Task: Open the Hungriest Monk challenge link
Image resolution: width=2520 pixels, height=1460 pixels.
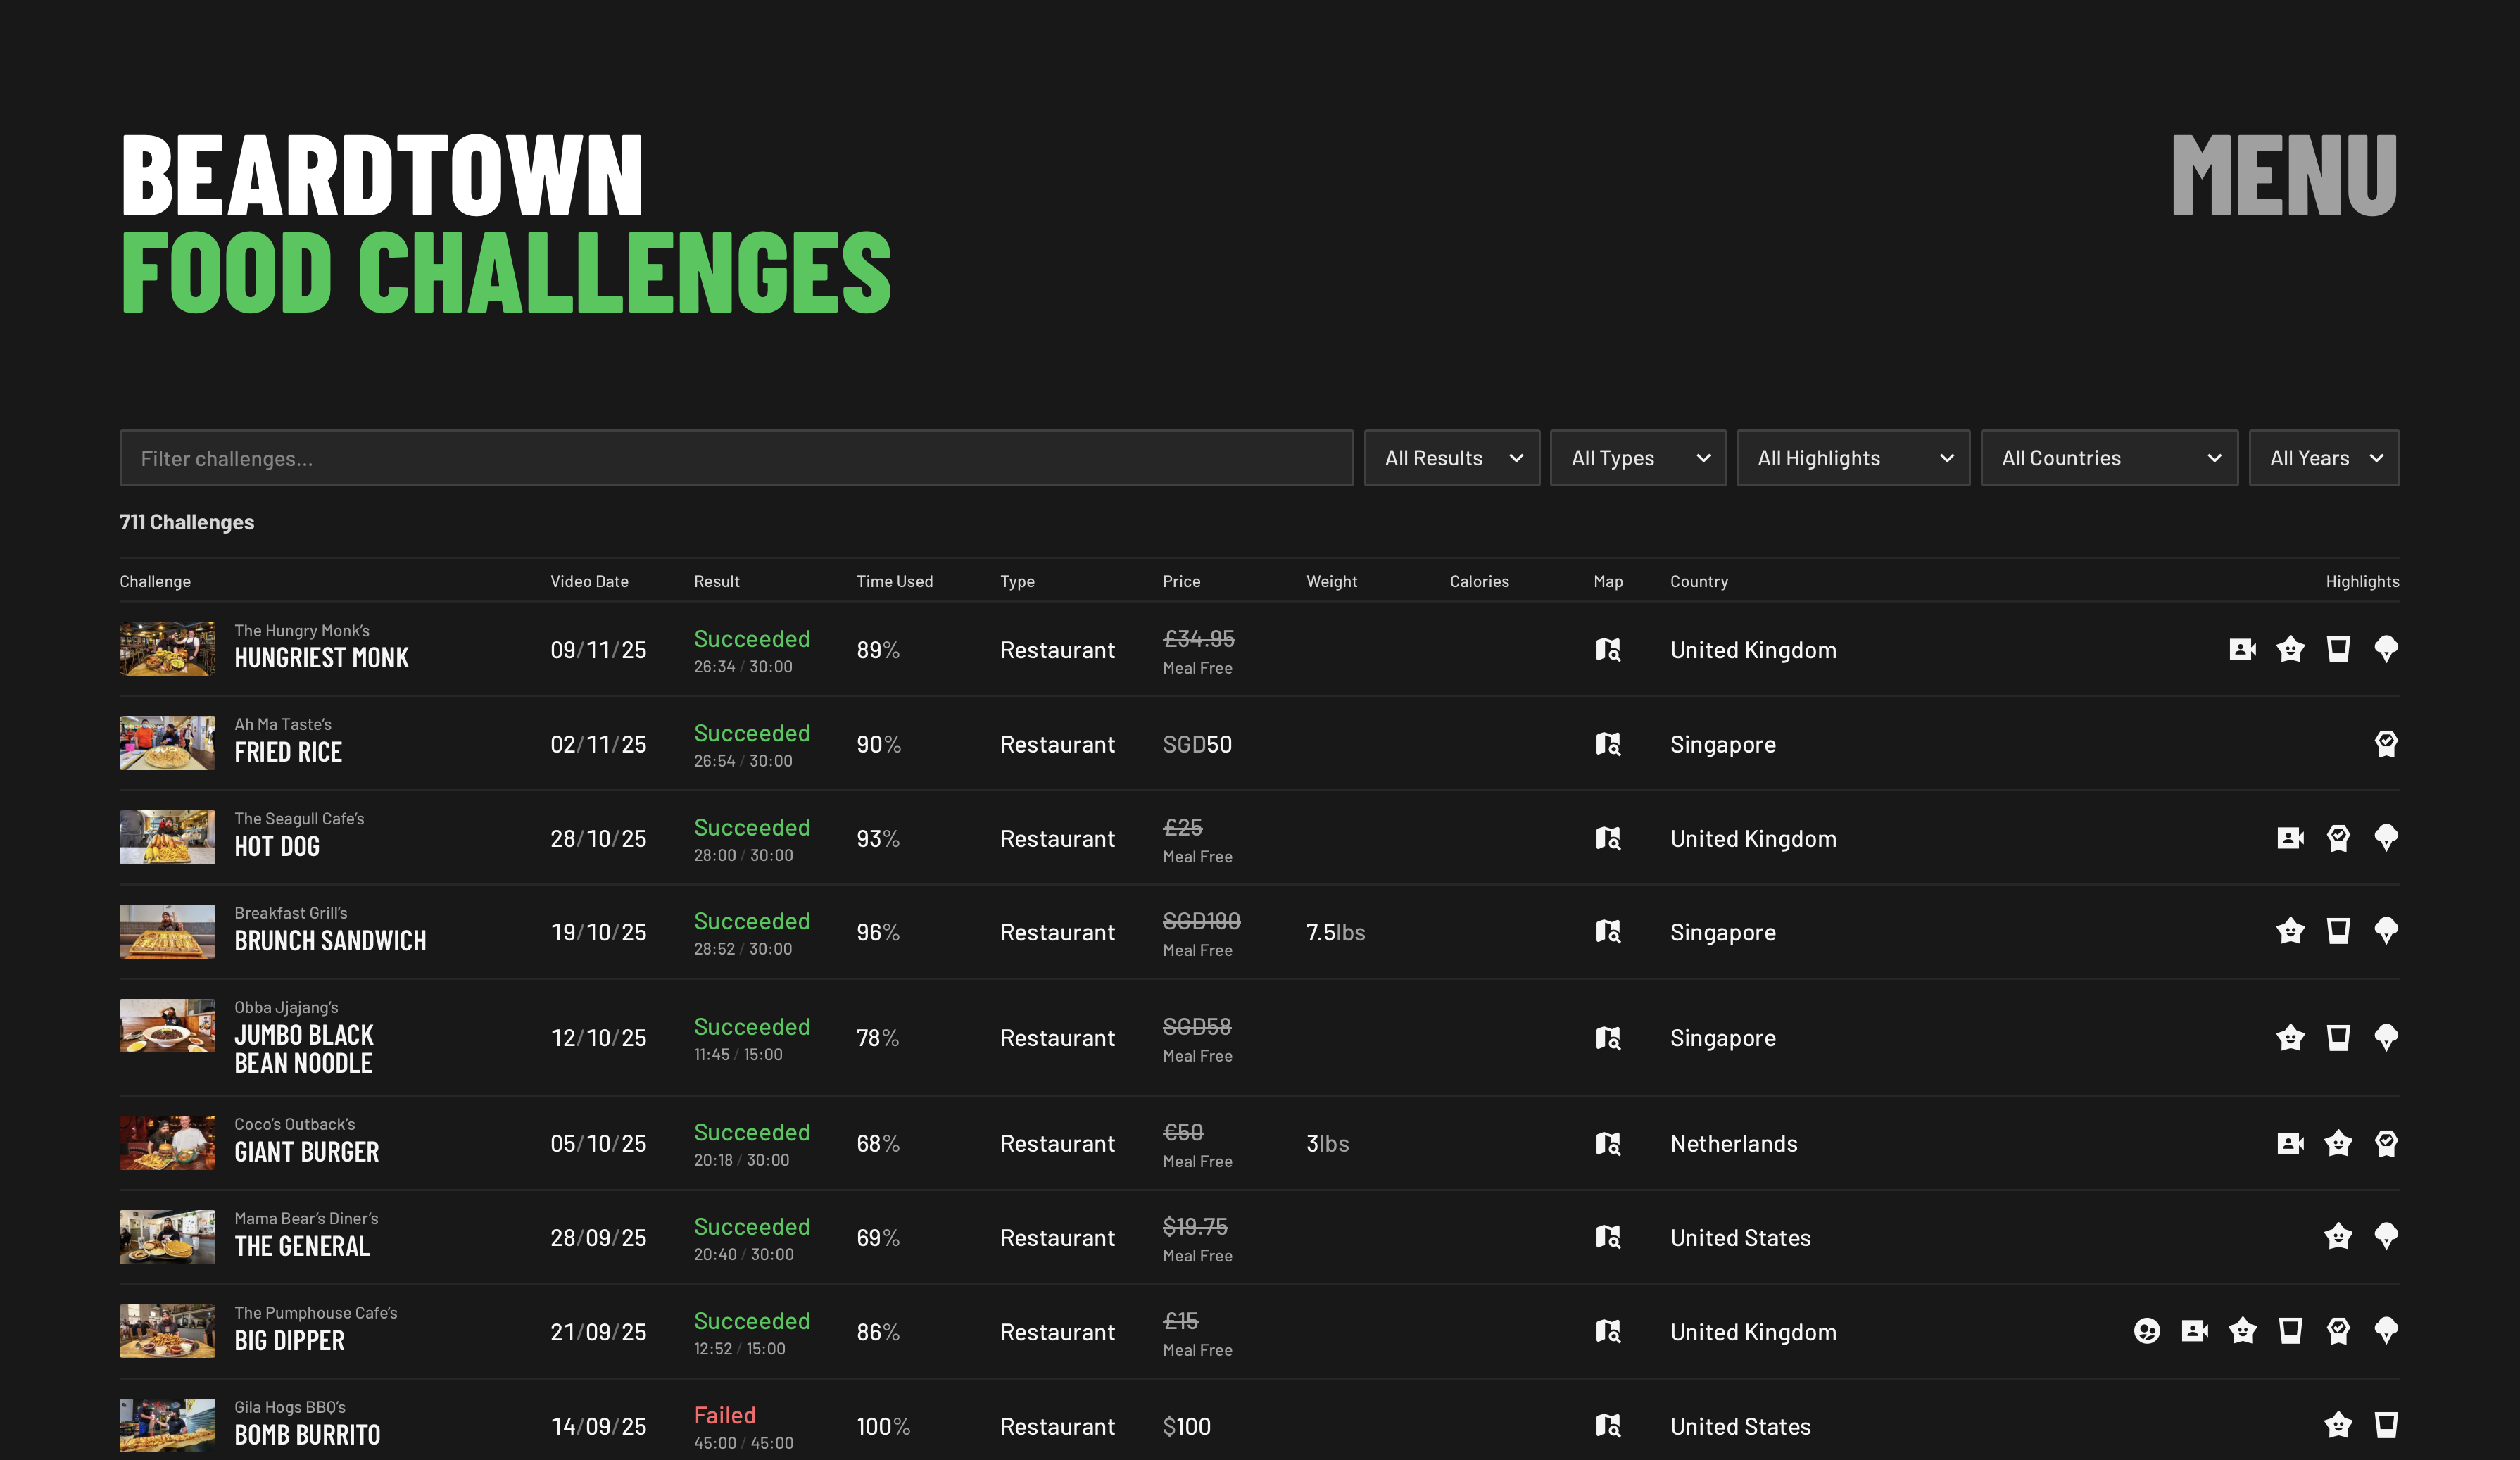Action: click(x=321, y=658)
